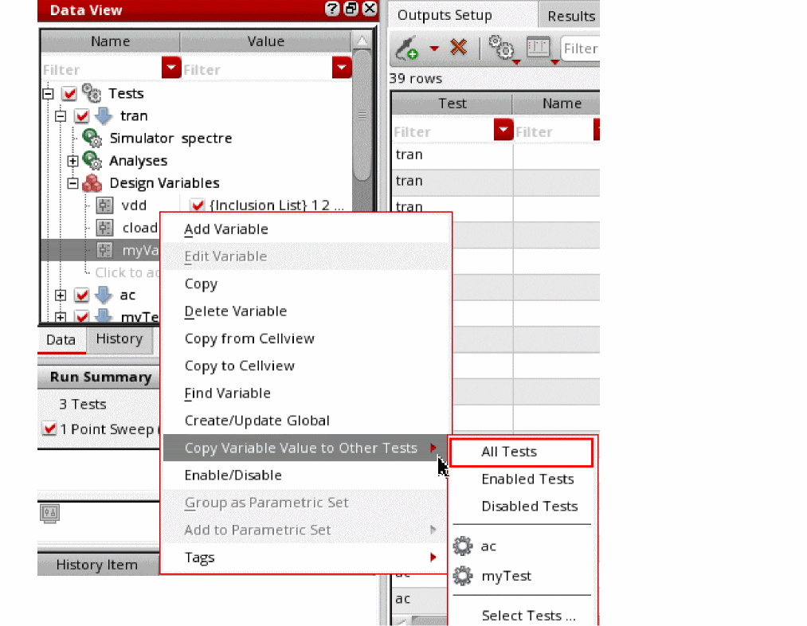This screenshot has width=807, height=626.
Task: Open the Tags submenu
Action: click(306, 557)
